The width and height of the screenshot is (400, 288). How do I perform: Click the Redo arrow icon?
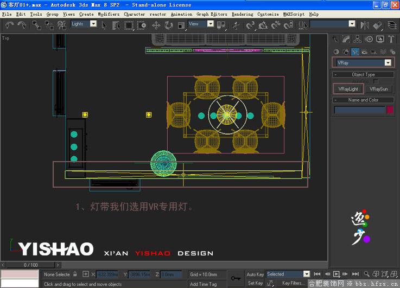tap(22, 25)
